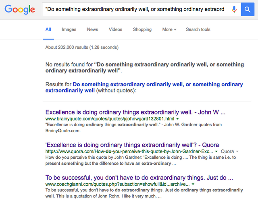
Task: Click the green brainyquote.com URL text
Action: 110,119
